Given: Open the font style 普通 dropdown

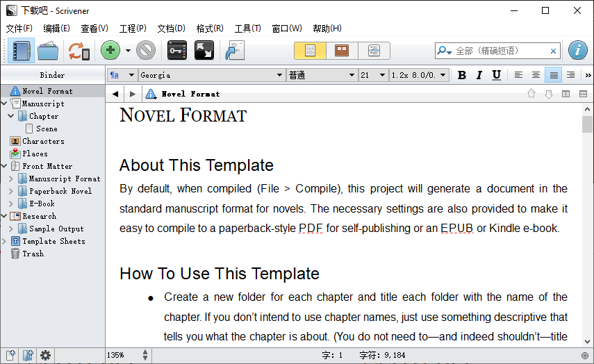Looking at the screenshot, I should point(322,75).
